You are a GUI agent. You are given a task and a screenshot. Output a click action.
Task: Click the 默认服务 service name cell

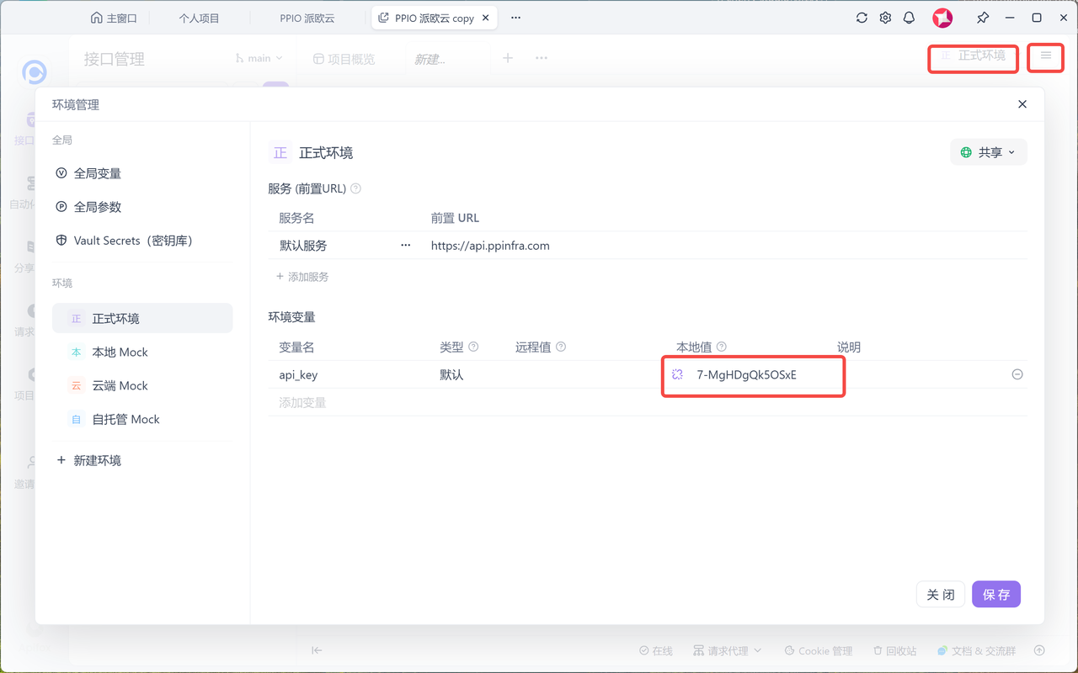(303, 246)
